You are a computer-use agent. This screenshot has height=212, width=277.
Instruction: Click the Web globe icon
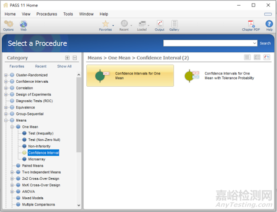coord(24,24)
